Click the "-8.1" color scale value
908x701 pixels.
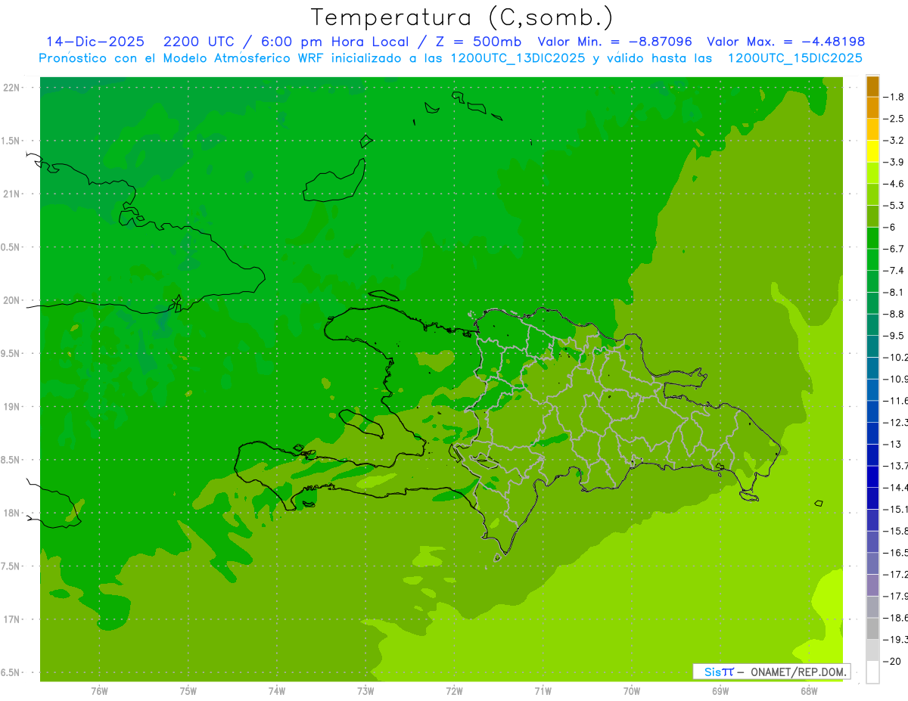[894, 292]
